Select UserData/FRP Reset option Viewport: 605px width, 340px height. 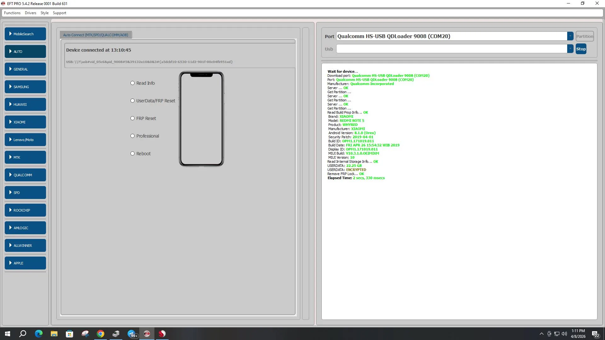coord(133,101)
